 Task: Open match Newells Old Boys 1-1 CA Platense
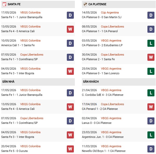click(x=103, y=151)
